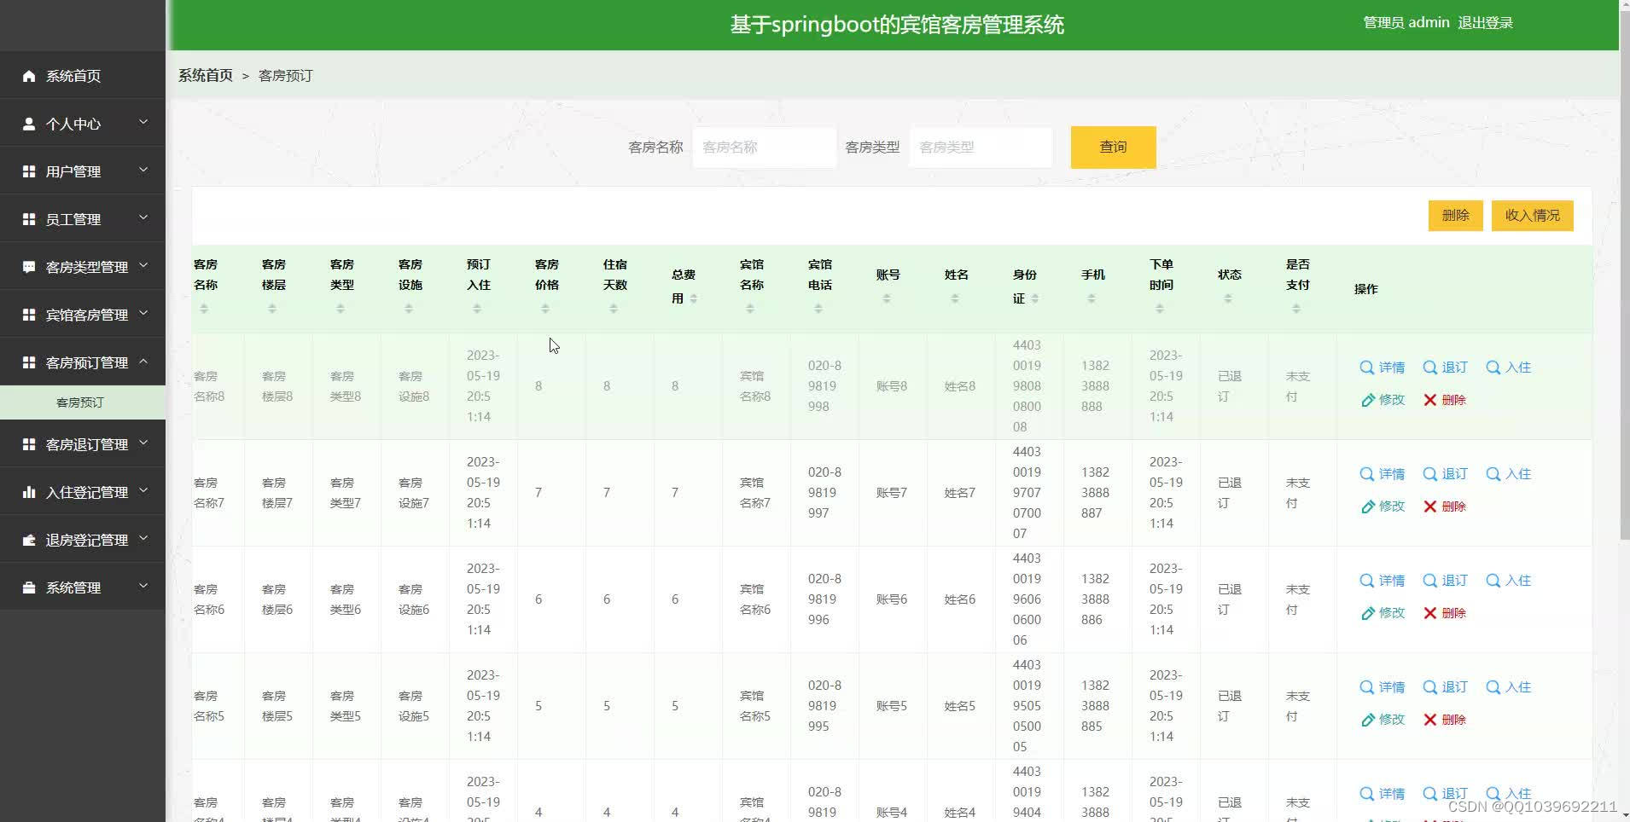Expand the 宾馆客房管理 menu chevron
The height and width of the screenshot is (822, 1630).
pyautogui.click(x=143, y=314)
